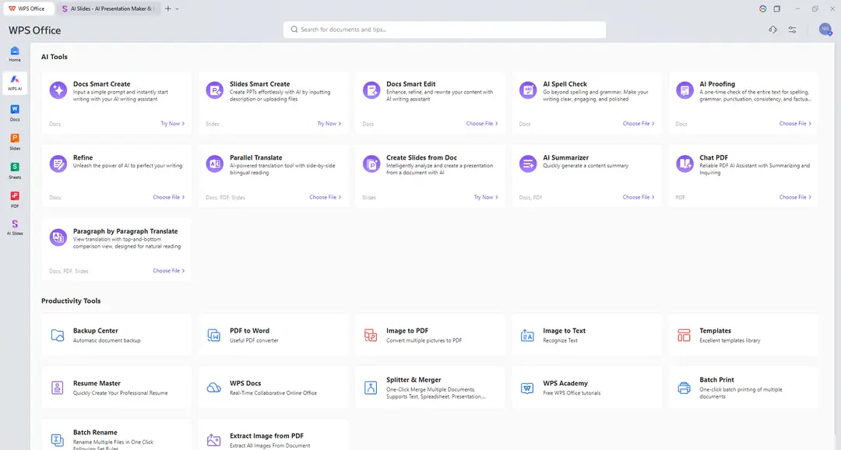
Task: Click Choose File on AI Summarizer
Action: click(x=639, y=197)
